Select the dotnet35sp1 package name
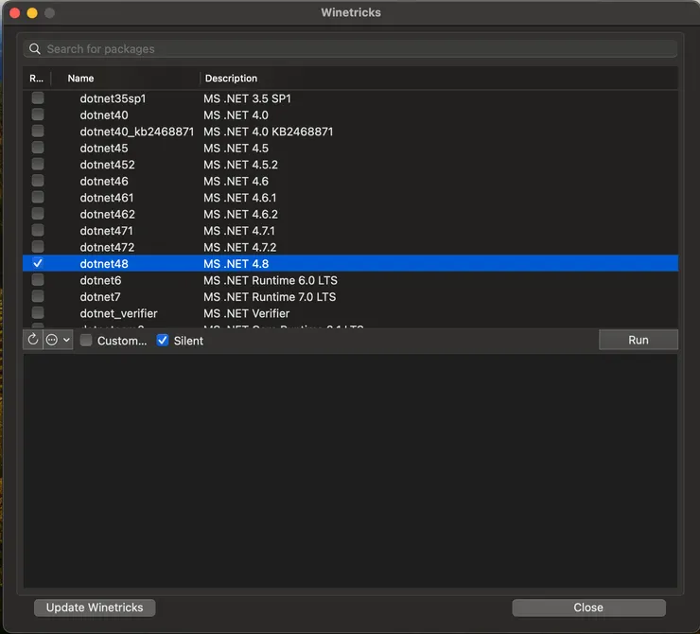This screenshot has height=634, width=700. tap(113, 98)
